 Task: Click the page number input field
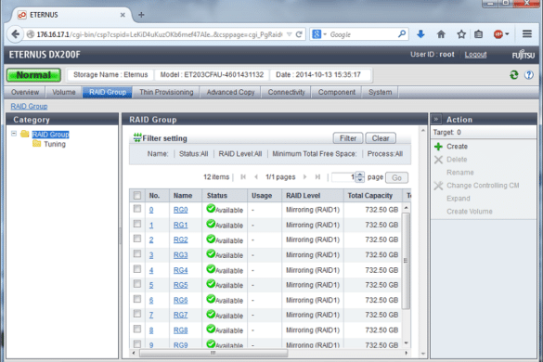tap(343, 177)
